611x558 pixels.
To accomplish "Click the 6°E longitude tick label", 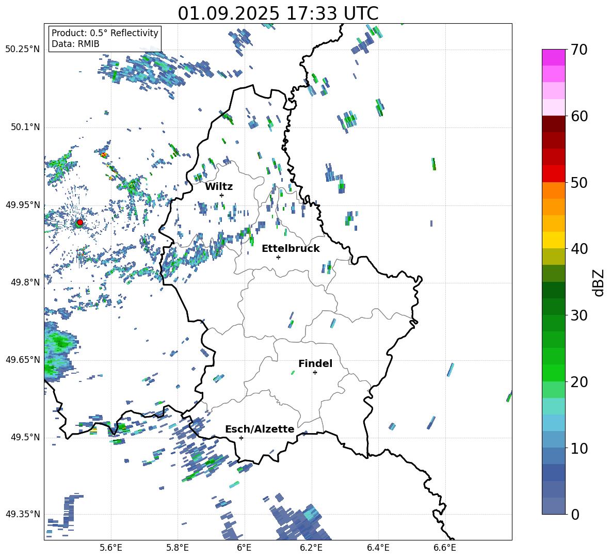I will tap(244, 548).
